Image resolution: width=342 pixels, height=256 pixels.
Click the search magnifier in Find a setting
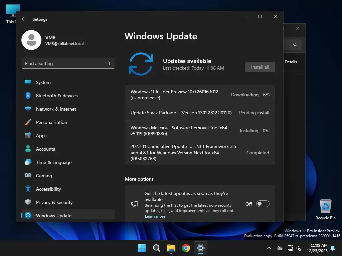[109, 63]
